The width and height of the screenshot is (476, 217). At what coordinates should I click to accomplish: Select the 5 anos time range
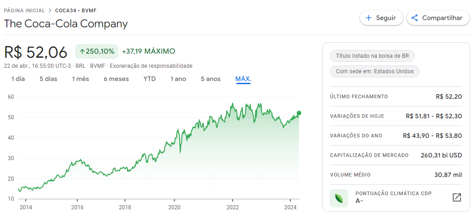[x=211, y=79]
